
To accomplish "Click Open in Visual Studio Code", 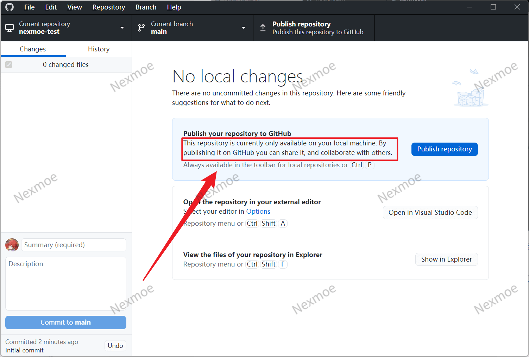I will [x=430, y=212].
